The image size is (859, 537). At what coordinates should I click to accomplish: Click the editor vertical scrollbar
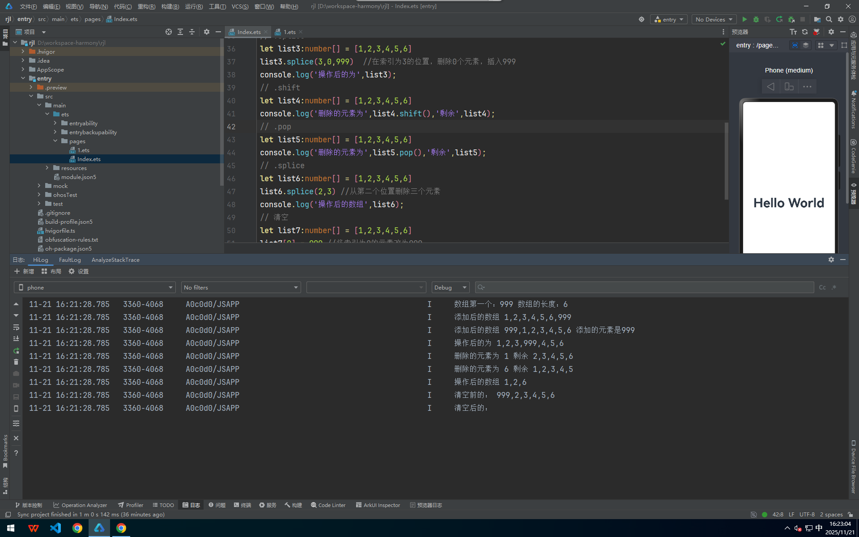726,161
